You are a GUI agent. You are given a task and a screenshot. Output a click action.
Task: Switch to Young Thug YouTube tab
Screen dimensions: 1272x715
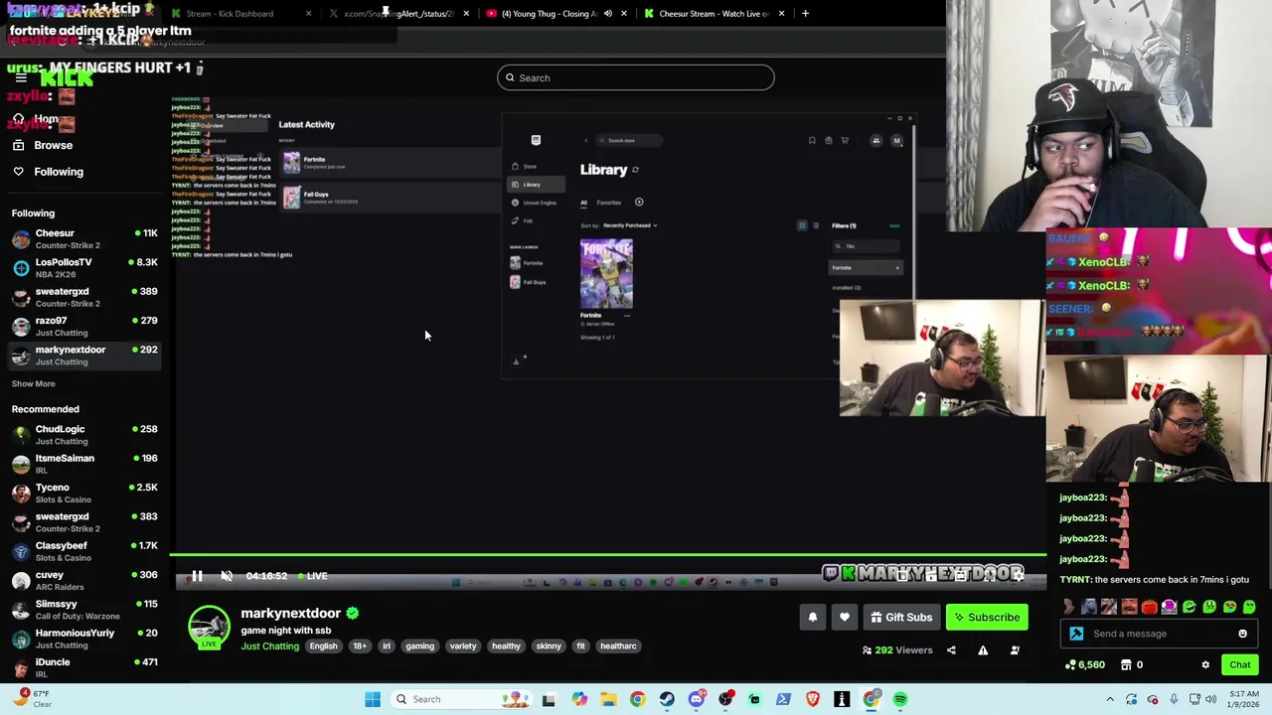(556, 14)
